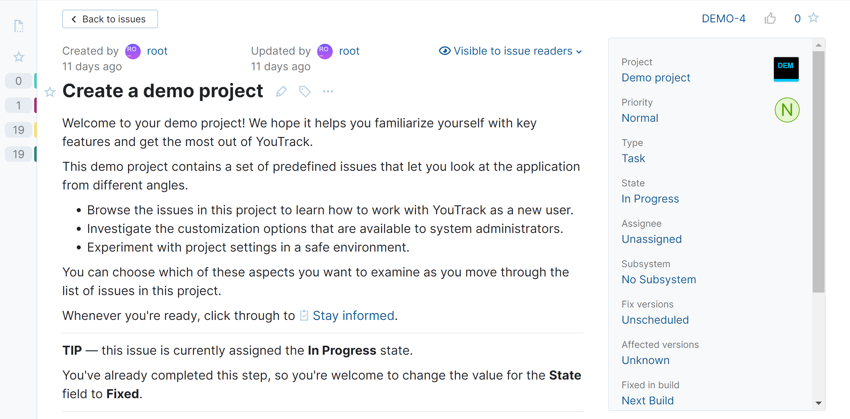
Task: Click the green N priority badge
Action: click(x=787, y=110)
